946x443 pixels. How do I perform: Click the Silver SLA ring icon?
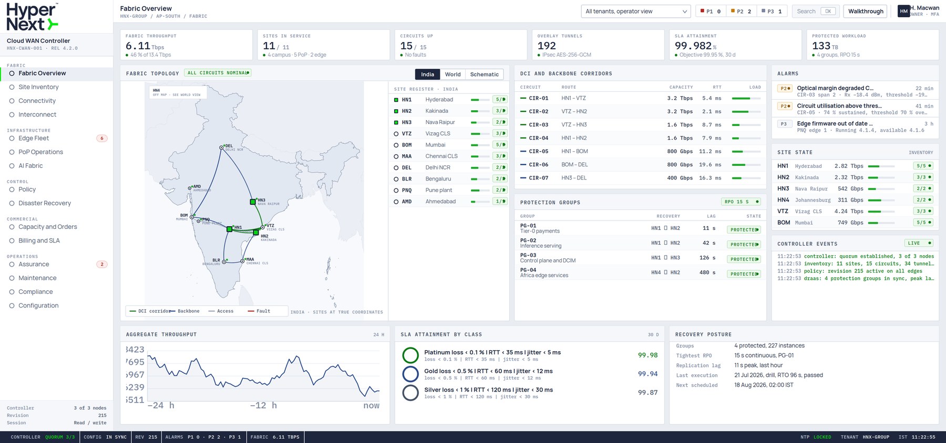coord(410,393)
